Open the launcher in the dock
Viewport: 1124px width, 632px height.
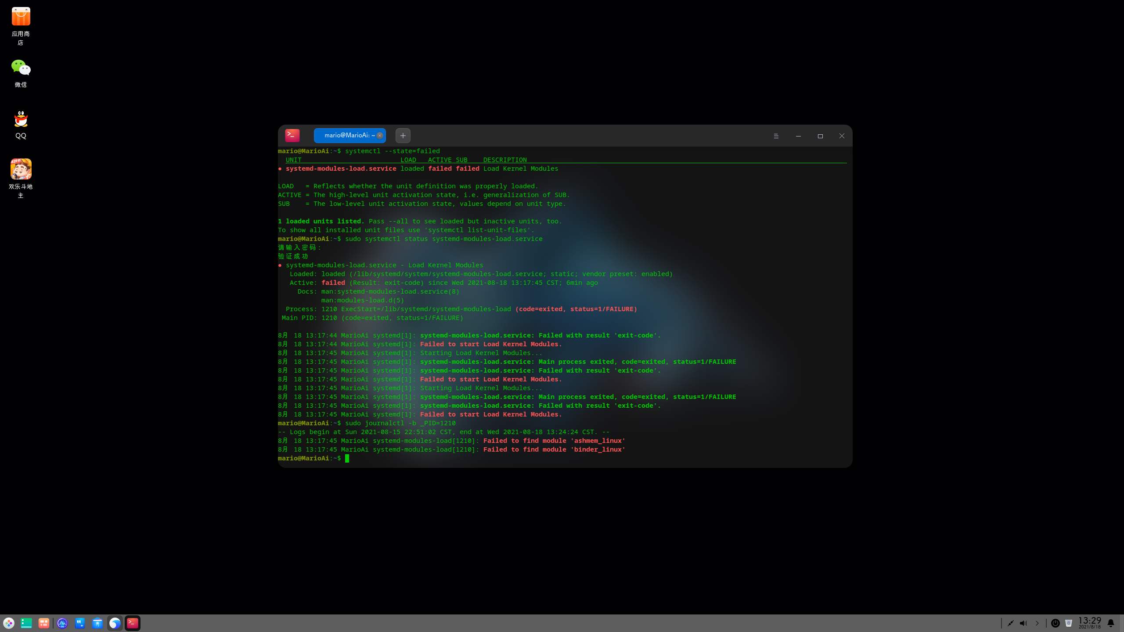9,623
